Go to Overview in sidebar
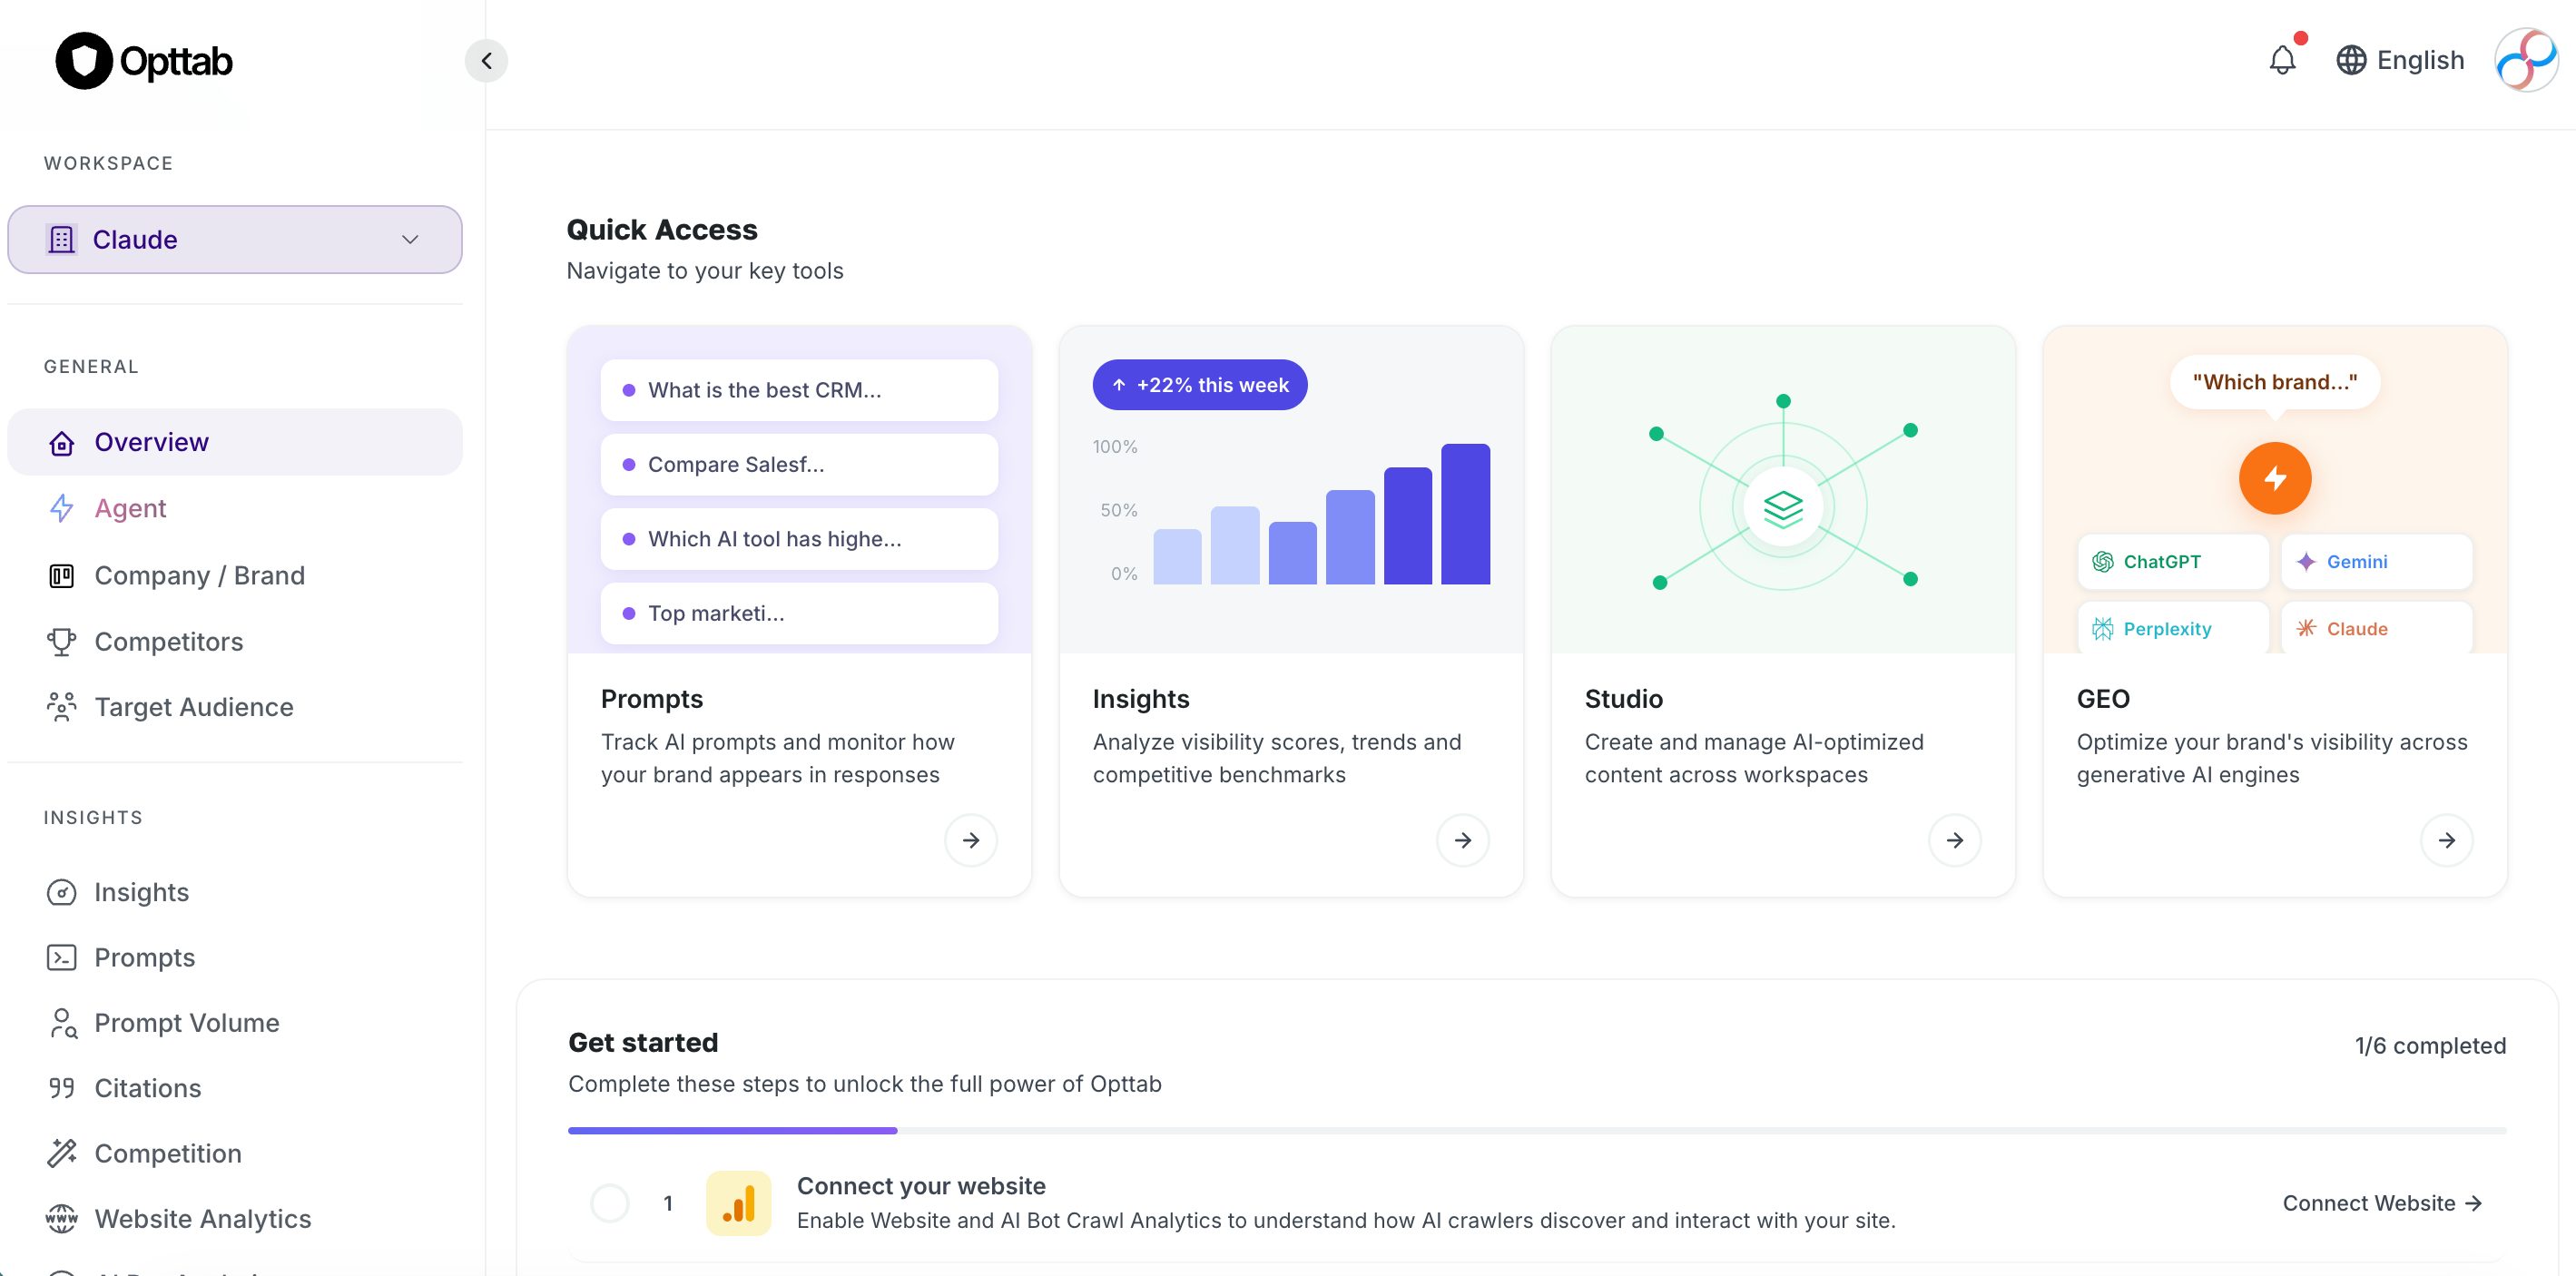 152,442
